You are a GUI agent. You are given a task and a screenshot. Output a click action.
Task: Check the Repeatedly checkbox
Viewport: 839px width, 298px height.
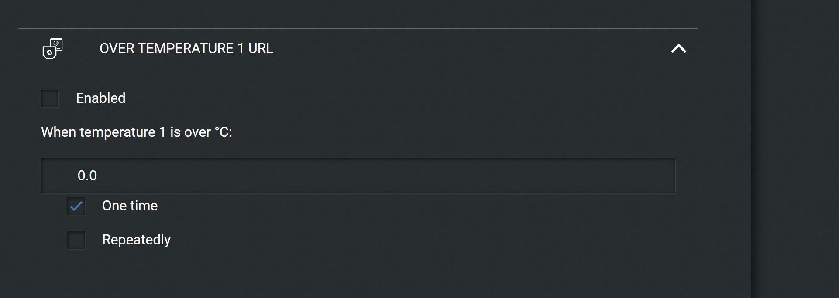click(76, 240)
